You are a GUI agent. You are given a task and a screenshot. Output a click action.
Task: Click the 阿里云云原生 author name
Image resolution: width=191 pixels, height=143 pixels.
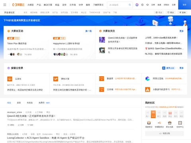(x=13, y=134)
